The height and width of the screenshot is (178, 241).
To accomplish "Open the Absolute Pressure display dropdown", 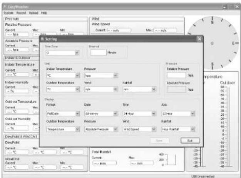I will point(101,129).
